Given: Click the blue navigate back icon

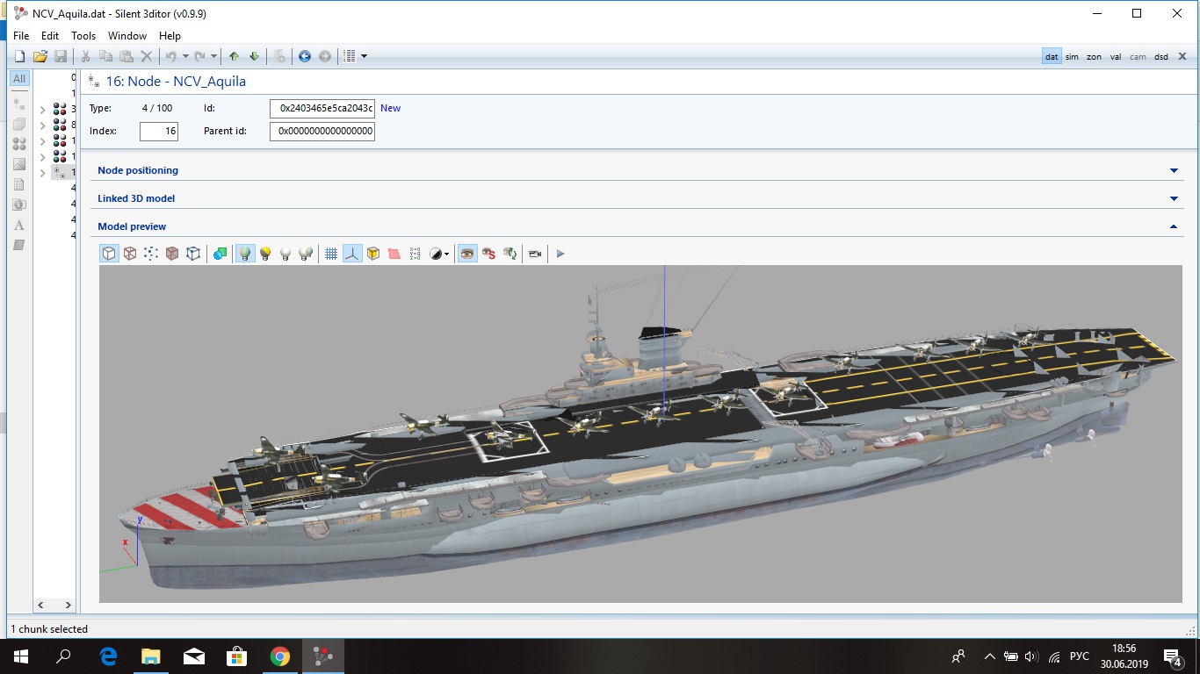Looking at the screenshot, I should [x=305, y=56].
